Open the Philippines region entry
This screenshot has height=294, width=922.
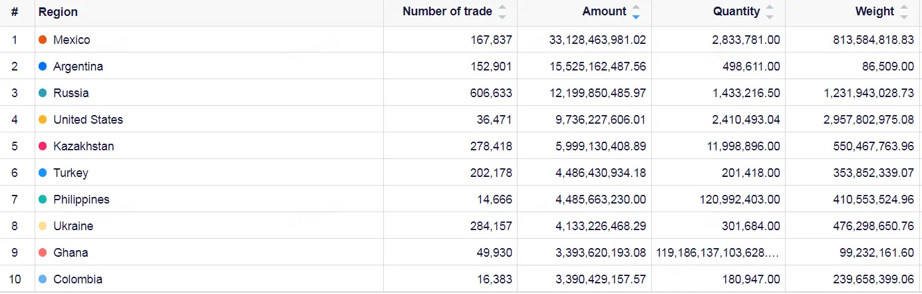pos(81,200)
